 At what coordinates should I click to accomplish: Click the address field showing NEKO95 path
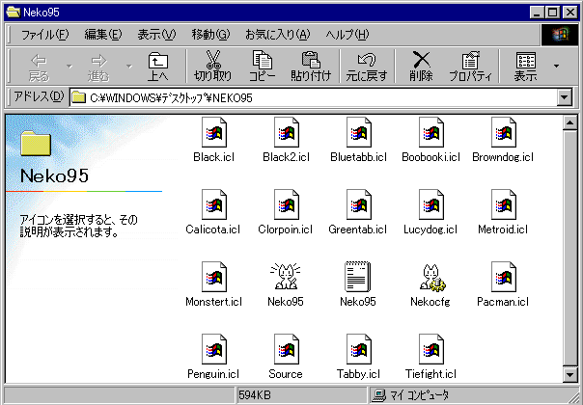coord(314,97)
